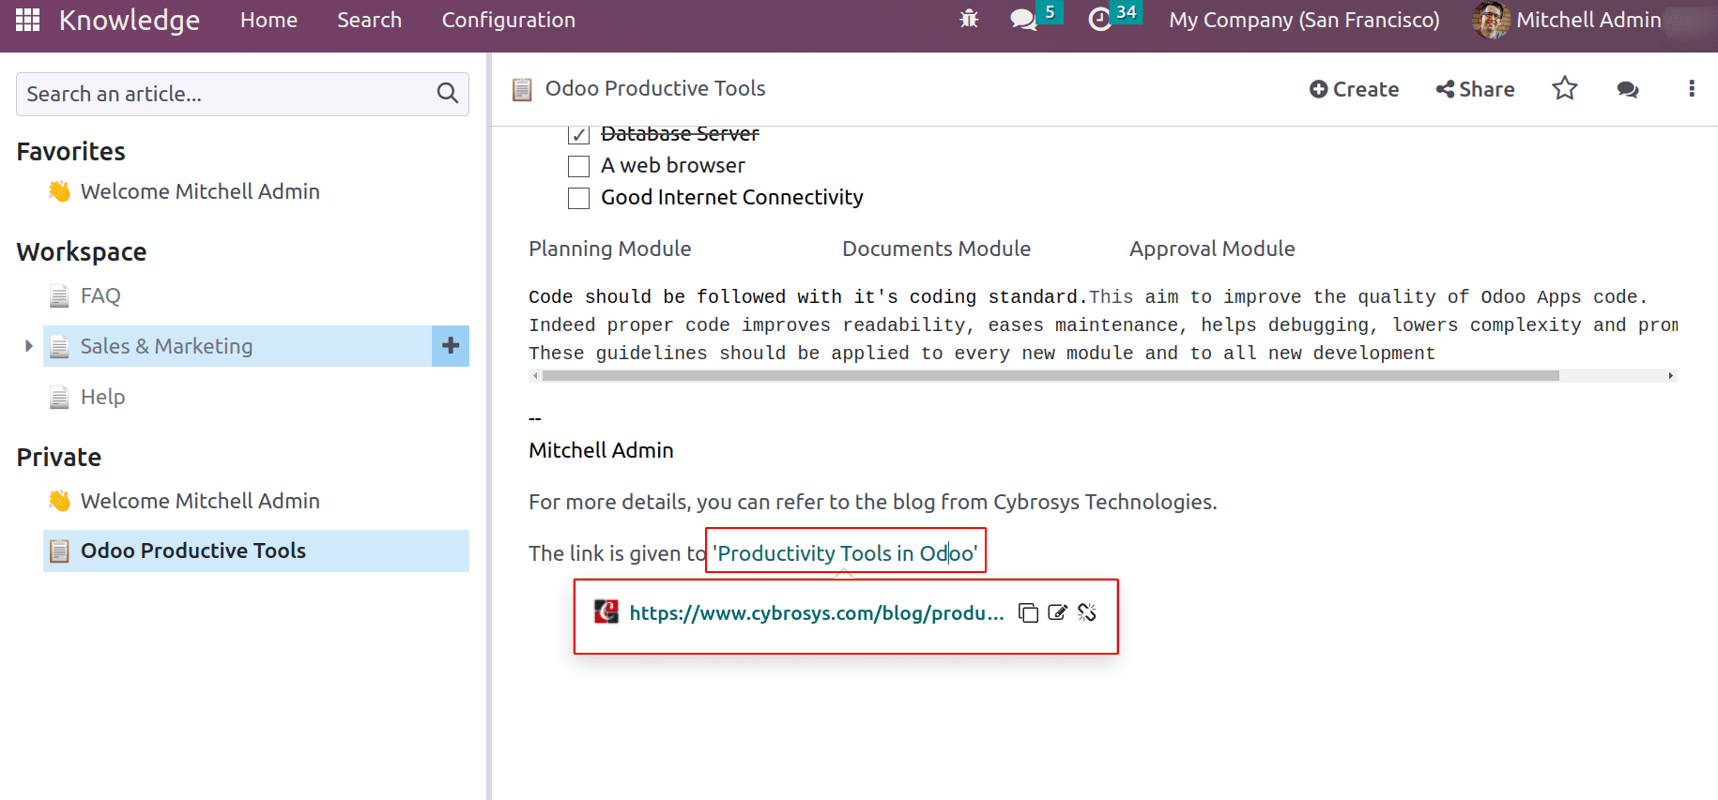Viewport: 1718px width, 800px height.
Task: Click Mitchell Admin avatar picture
Action: 1491,20
